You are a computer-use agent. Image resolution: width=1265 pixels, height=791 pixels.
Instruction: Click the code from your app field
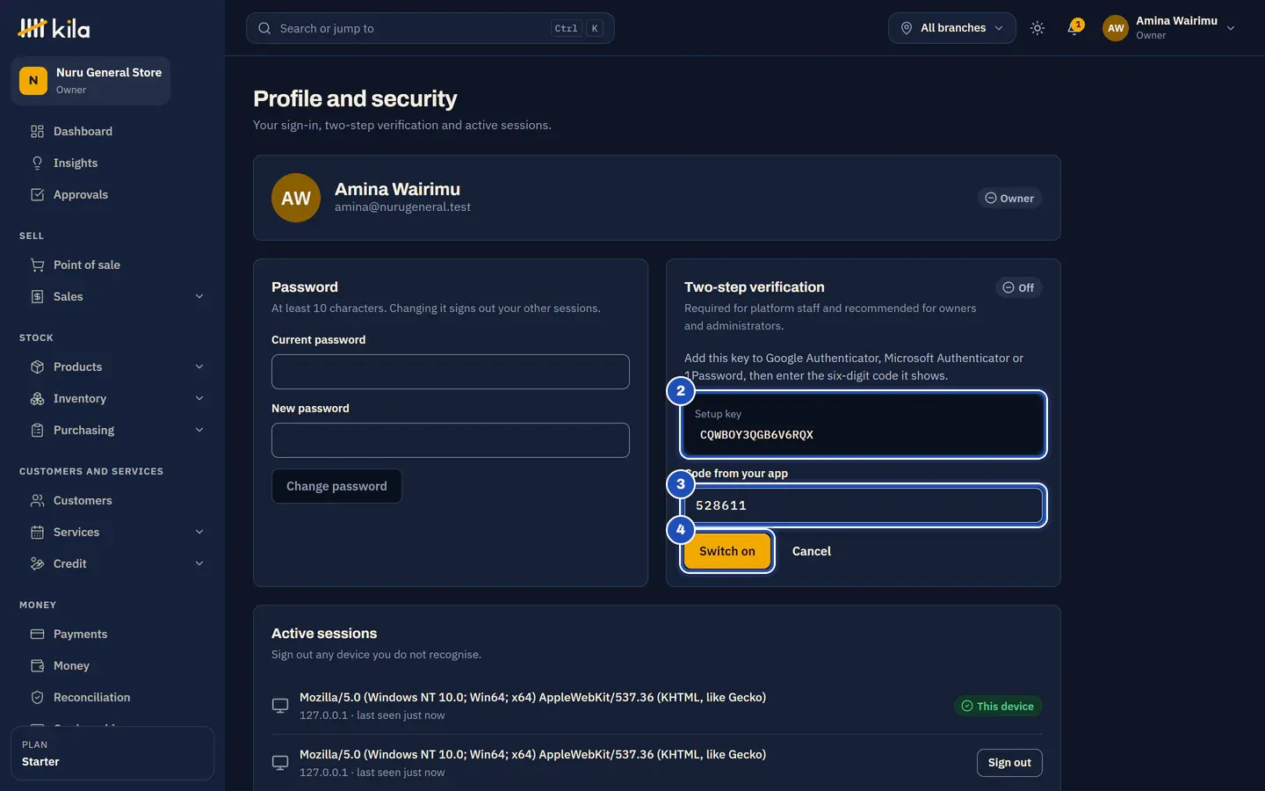pos(864,505)
